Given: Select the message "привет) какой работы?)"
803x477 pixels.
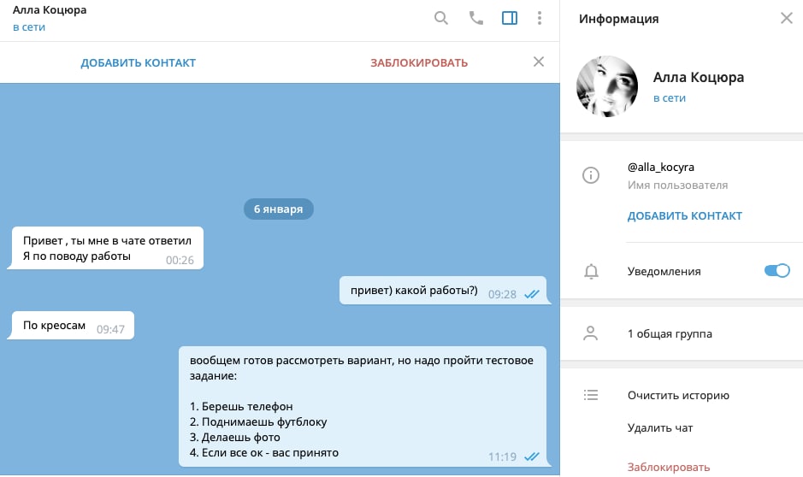Looking at the screenshot, I should [x=414, y=290].
